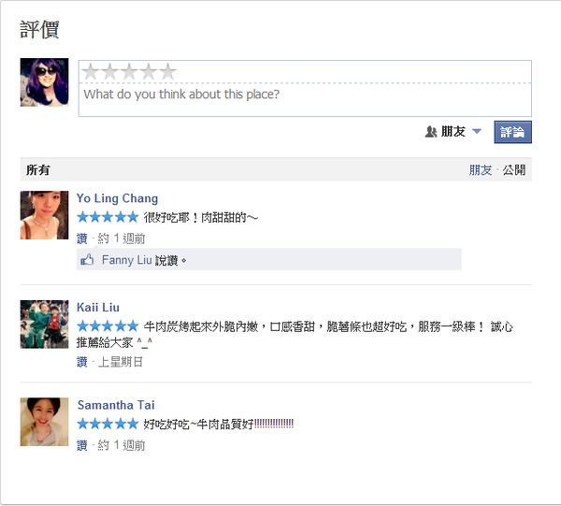Select the first star in rating input

(92, 72)
